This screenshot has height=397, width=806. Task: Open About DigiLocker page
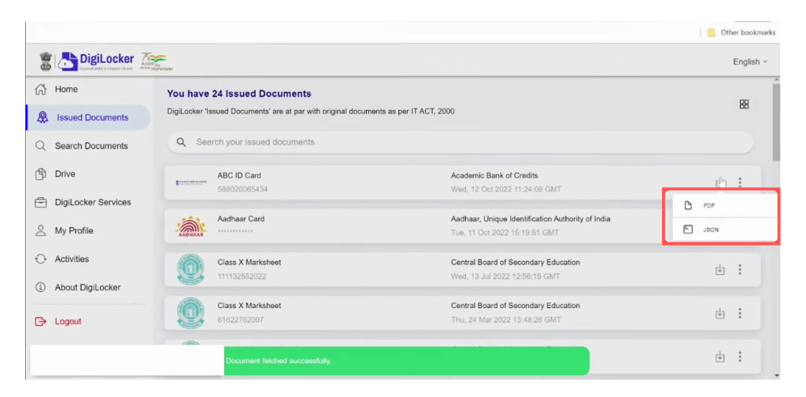pos(87,287)
